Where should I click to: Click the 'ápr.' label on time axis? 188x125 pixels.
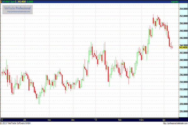tap(165, 120)
